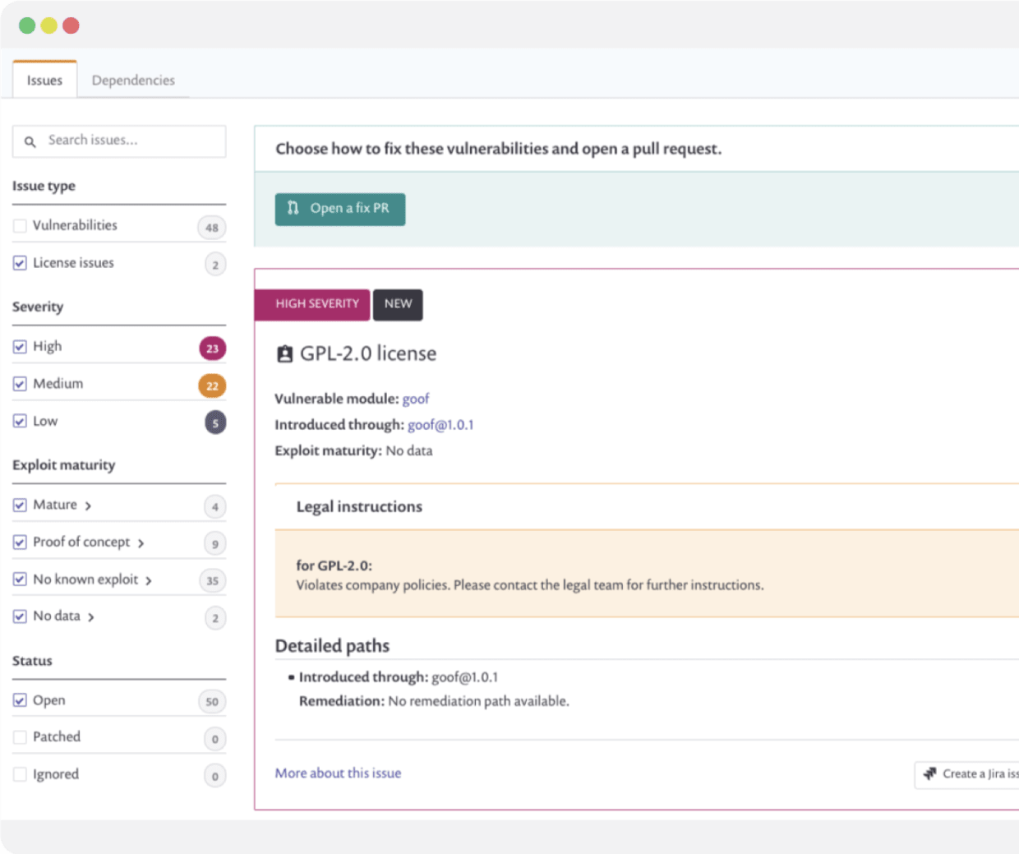Click the search magnifier icon
Image resolution: width=1019 pixels, height=854 pixels.
tap(30, 141)
